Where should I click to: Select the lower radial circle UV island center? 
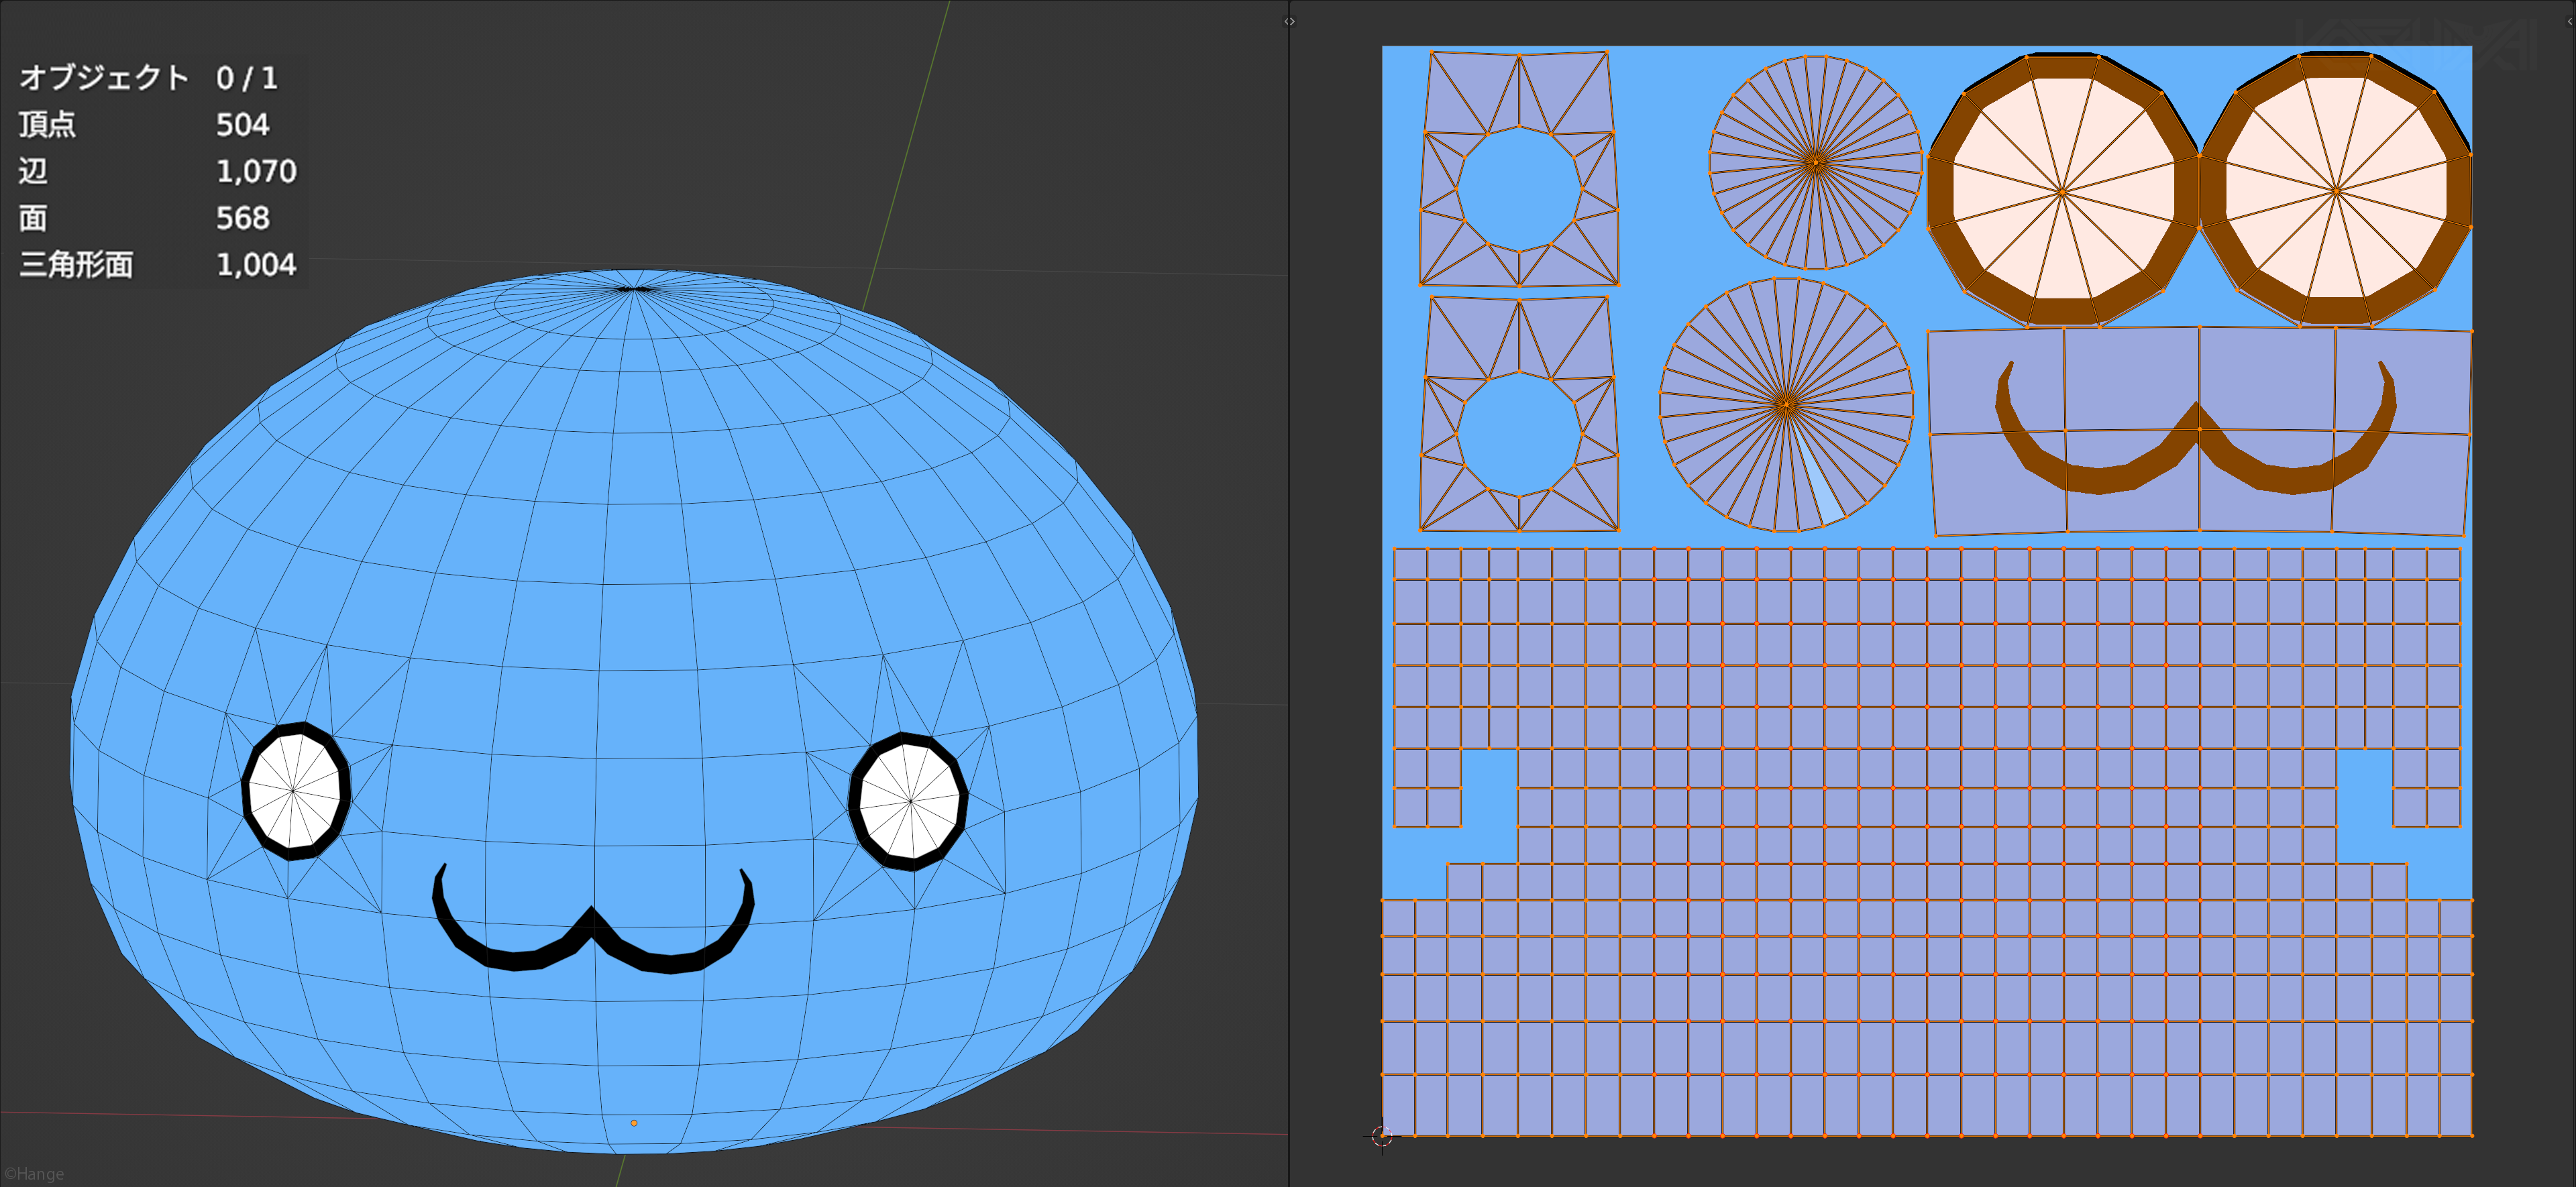point(1787,405)
